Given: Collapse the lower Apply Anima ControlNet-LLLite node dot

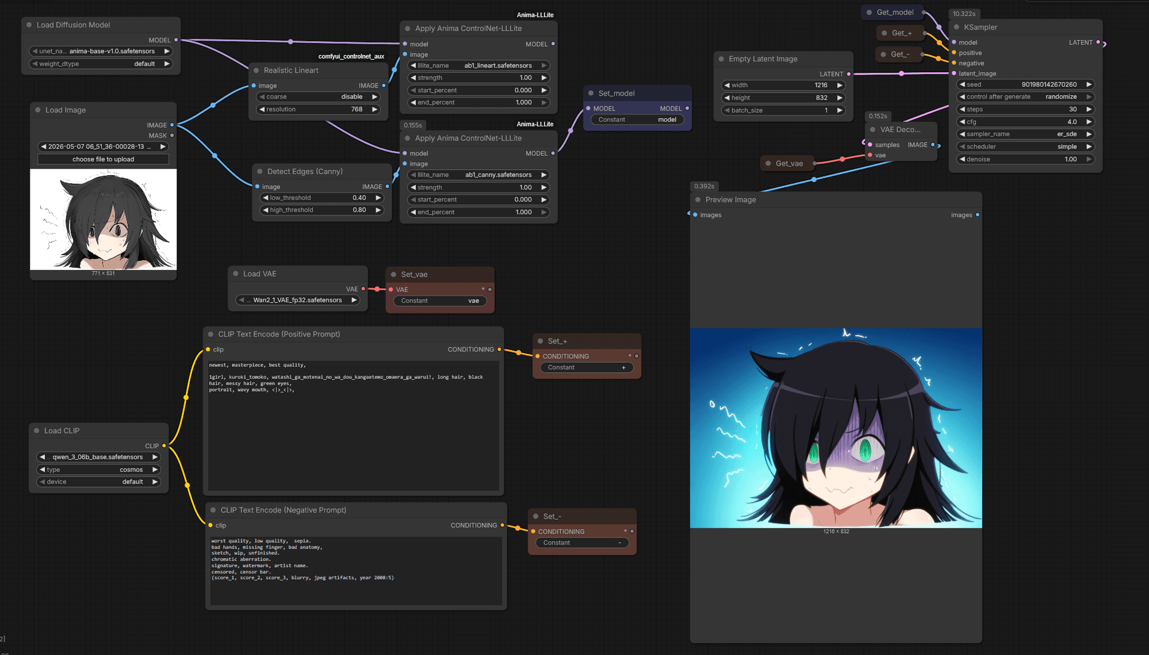Looking at the screenshot, I should click(x=408, y=138).
